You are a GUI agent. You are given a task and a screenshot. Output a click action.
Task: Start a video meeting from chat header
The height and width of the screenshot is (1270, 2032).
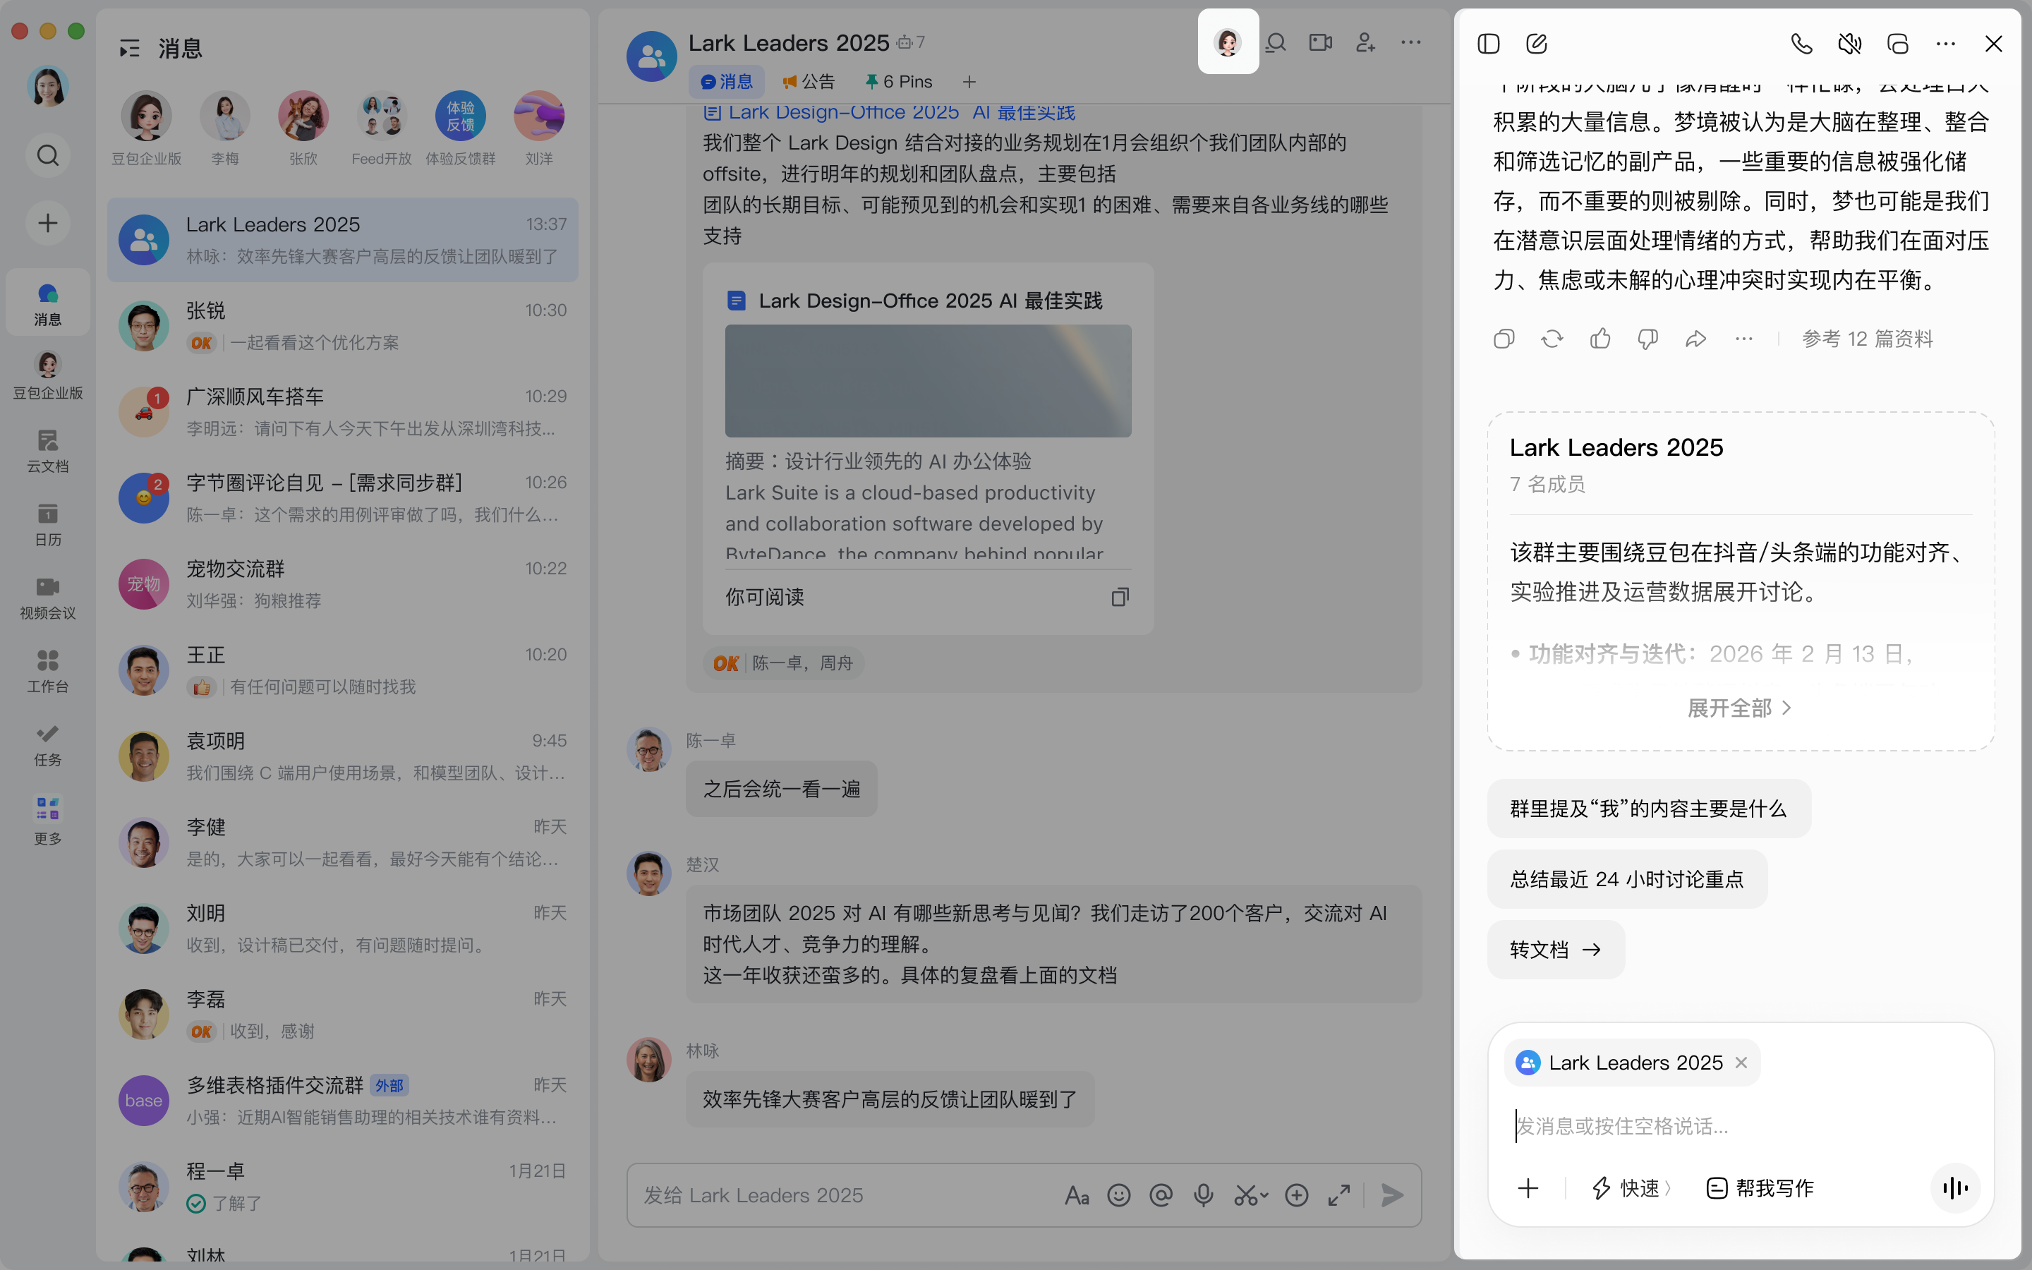(x=1321, y=42)
